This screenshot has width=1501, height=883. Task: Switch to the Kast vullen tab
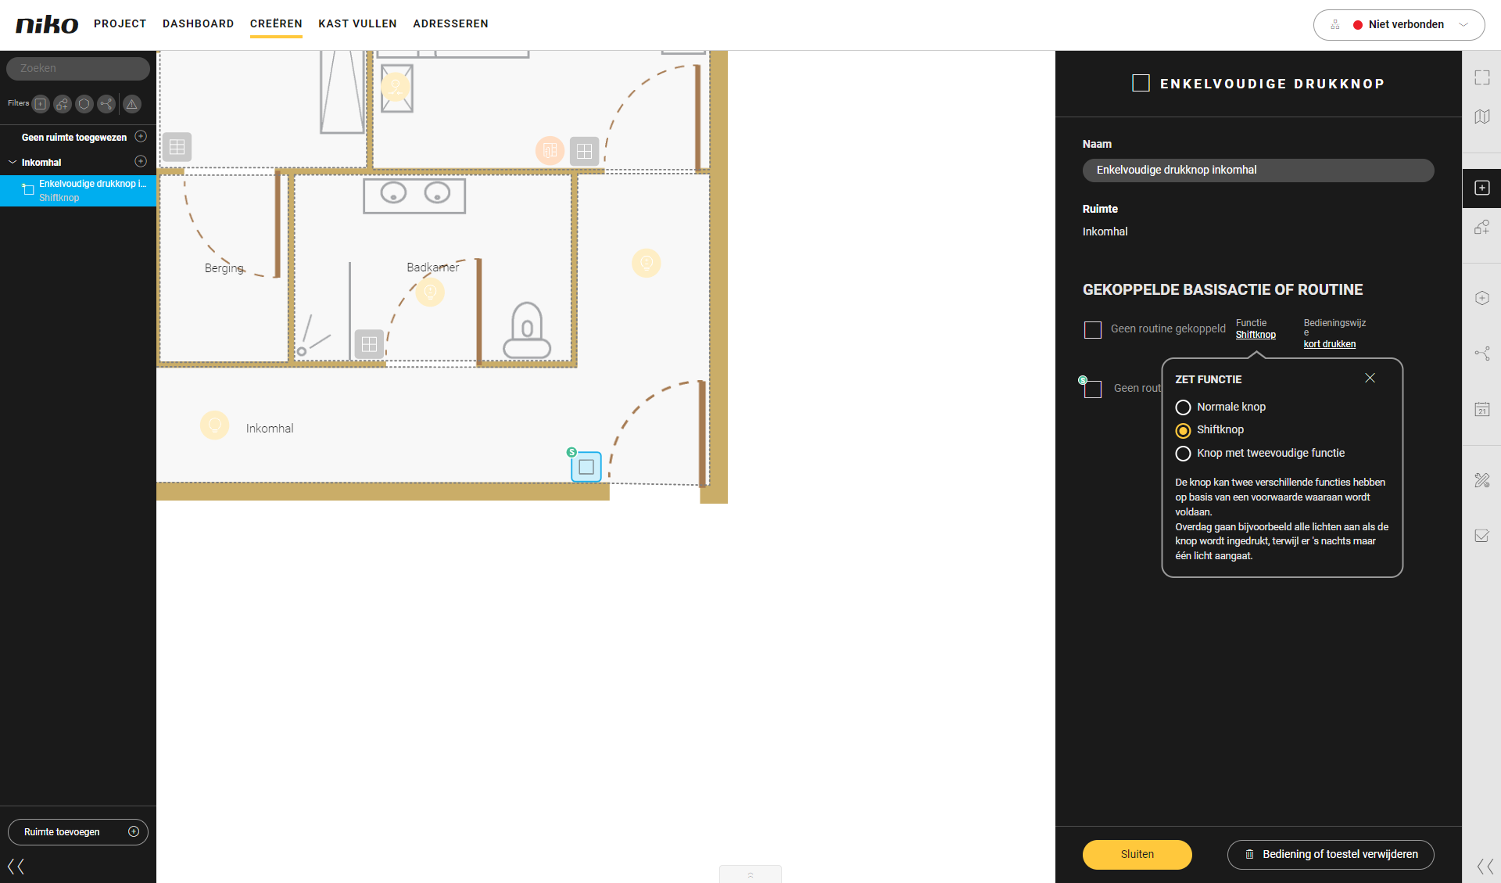(x=357, y=23)
